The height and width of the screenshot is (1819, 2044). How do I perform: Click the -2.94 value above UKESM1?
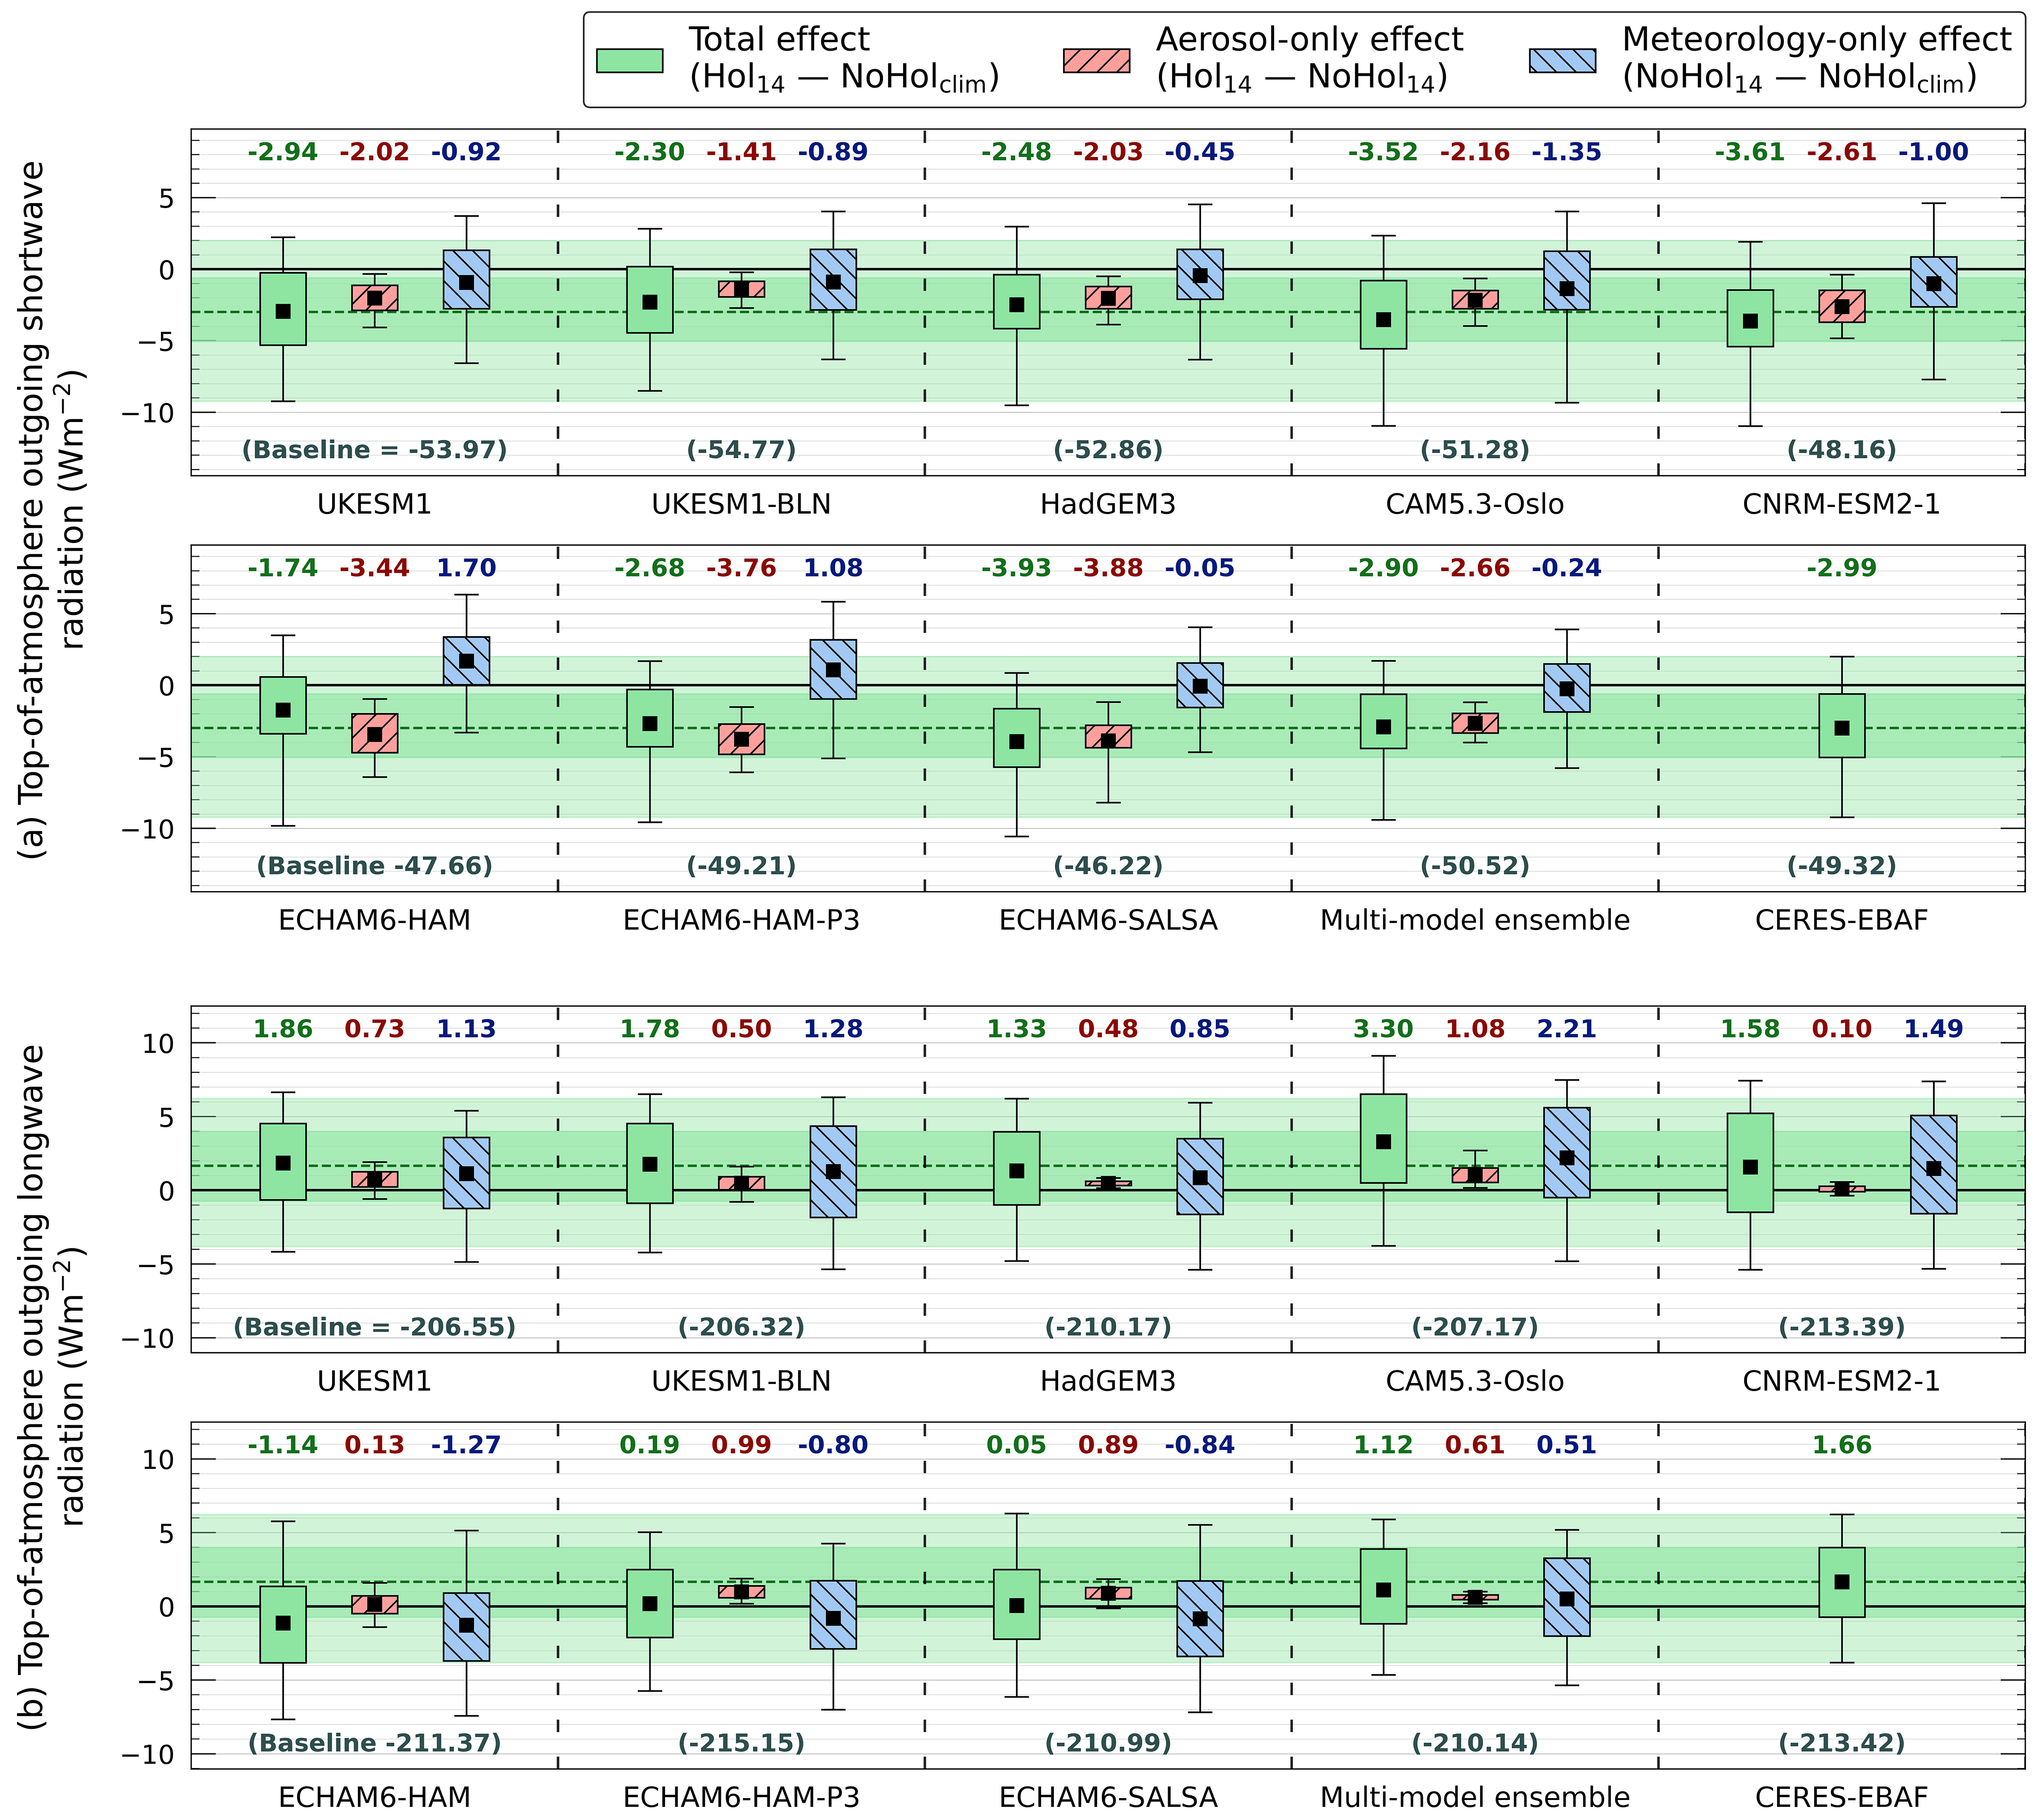click(282, 152)
